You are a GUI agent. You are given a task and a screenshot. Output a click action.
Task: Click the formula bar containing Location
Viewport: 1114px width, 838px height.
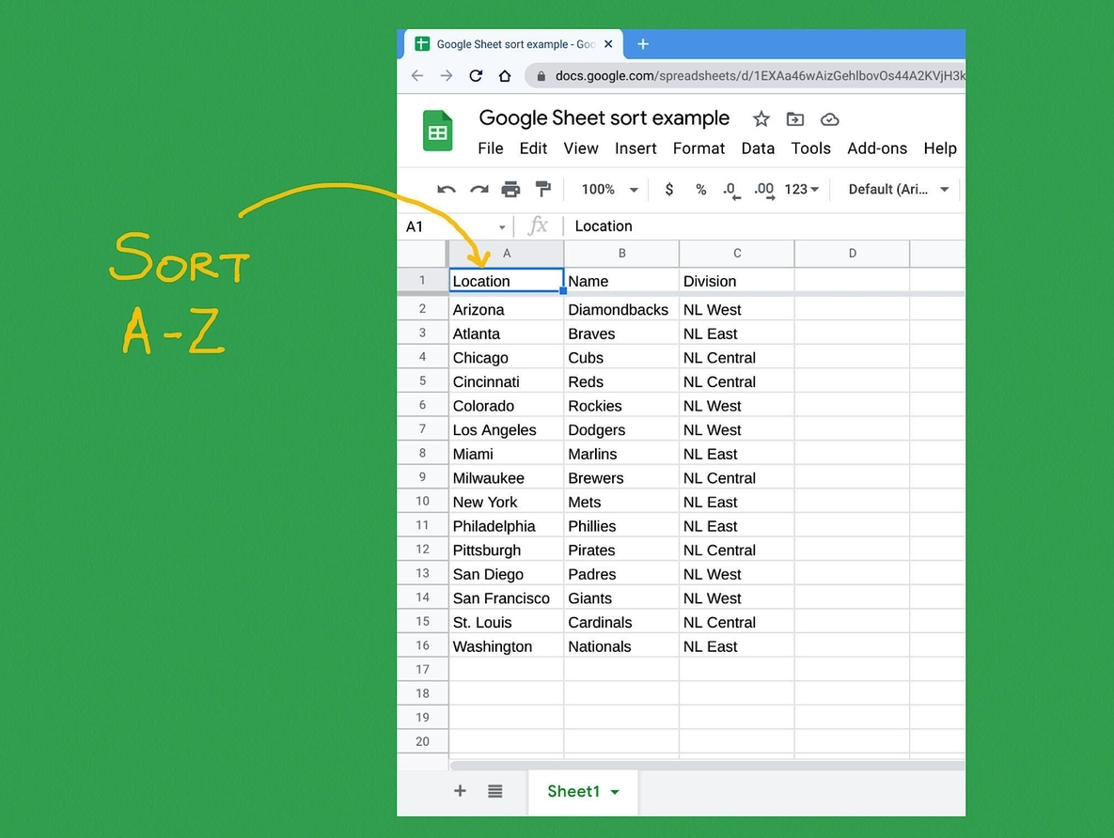(752, 226)
